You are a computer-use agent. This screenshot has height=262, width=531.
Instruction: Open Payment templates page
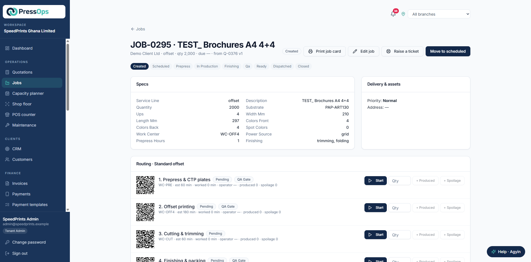click(x=32, y=205)
